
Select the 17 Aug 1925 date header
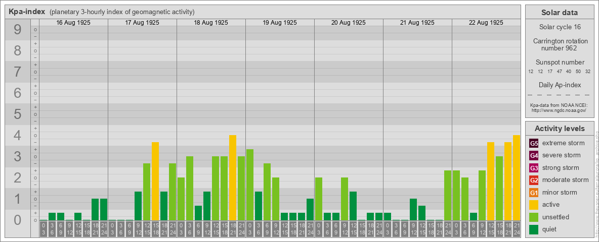coord(142,23)
